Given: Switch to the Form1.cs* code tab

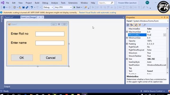Looking at the screenshot, I should pos(12,17).
